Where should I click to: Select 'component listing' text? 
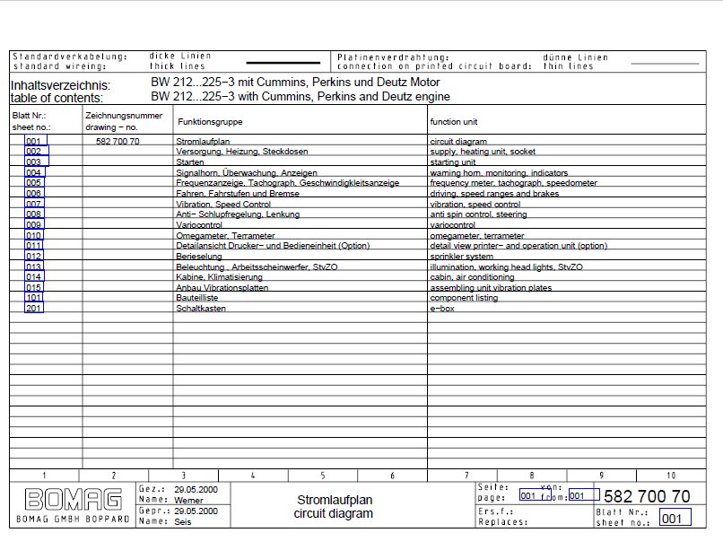click(464, 298)
